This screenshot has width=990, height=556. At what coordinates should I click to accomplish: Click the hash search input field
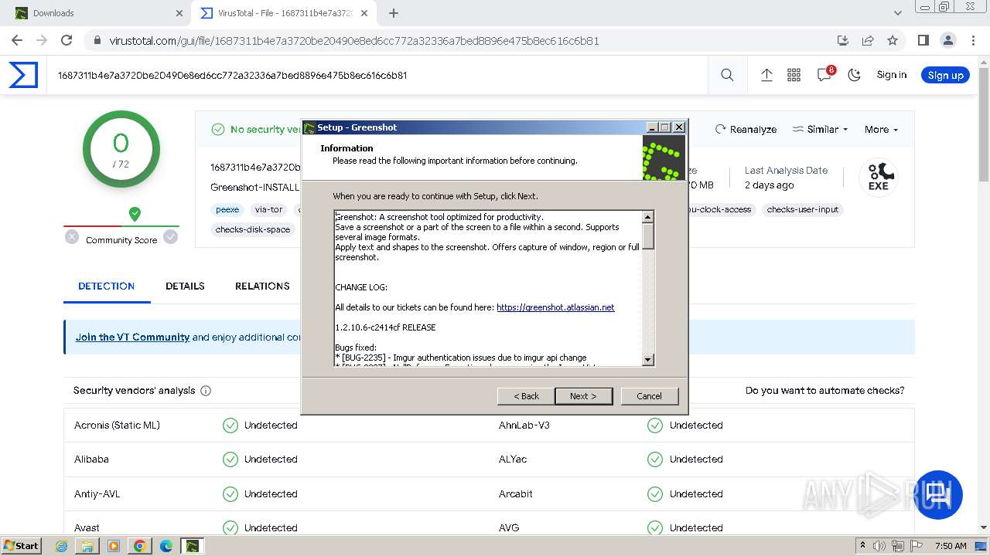click(x=379, y=75)
